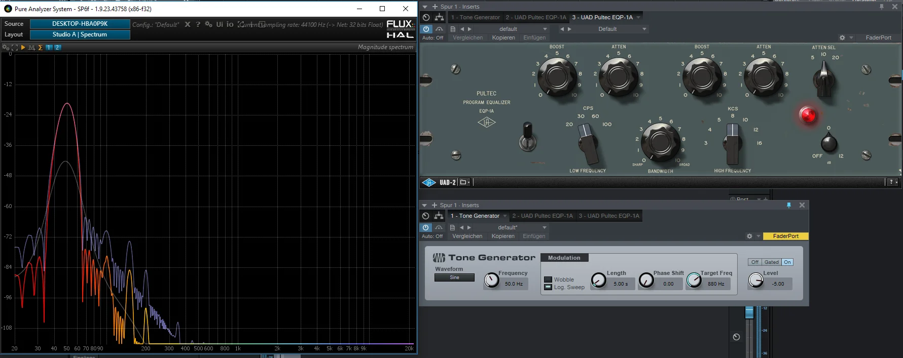
Task: Toggle channel 1 button in spectrum toolbar
Action: point(49,47)
